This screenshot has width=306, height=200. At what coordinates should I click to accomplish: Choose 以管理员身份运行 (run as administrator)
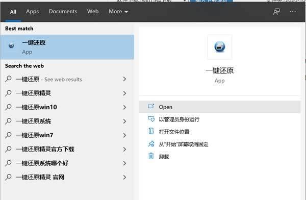[x=219, y=119]
